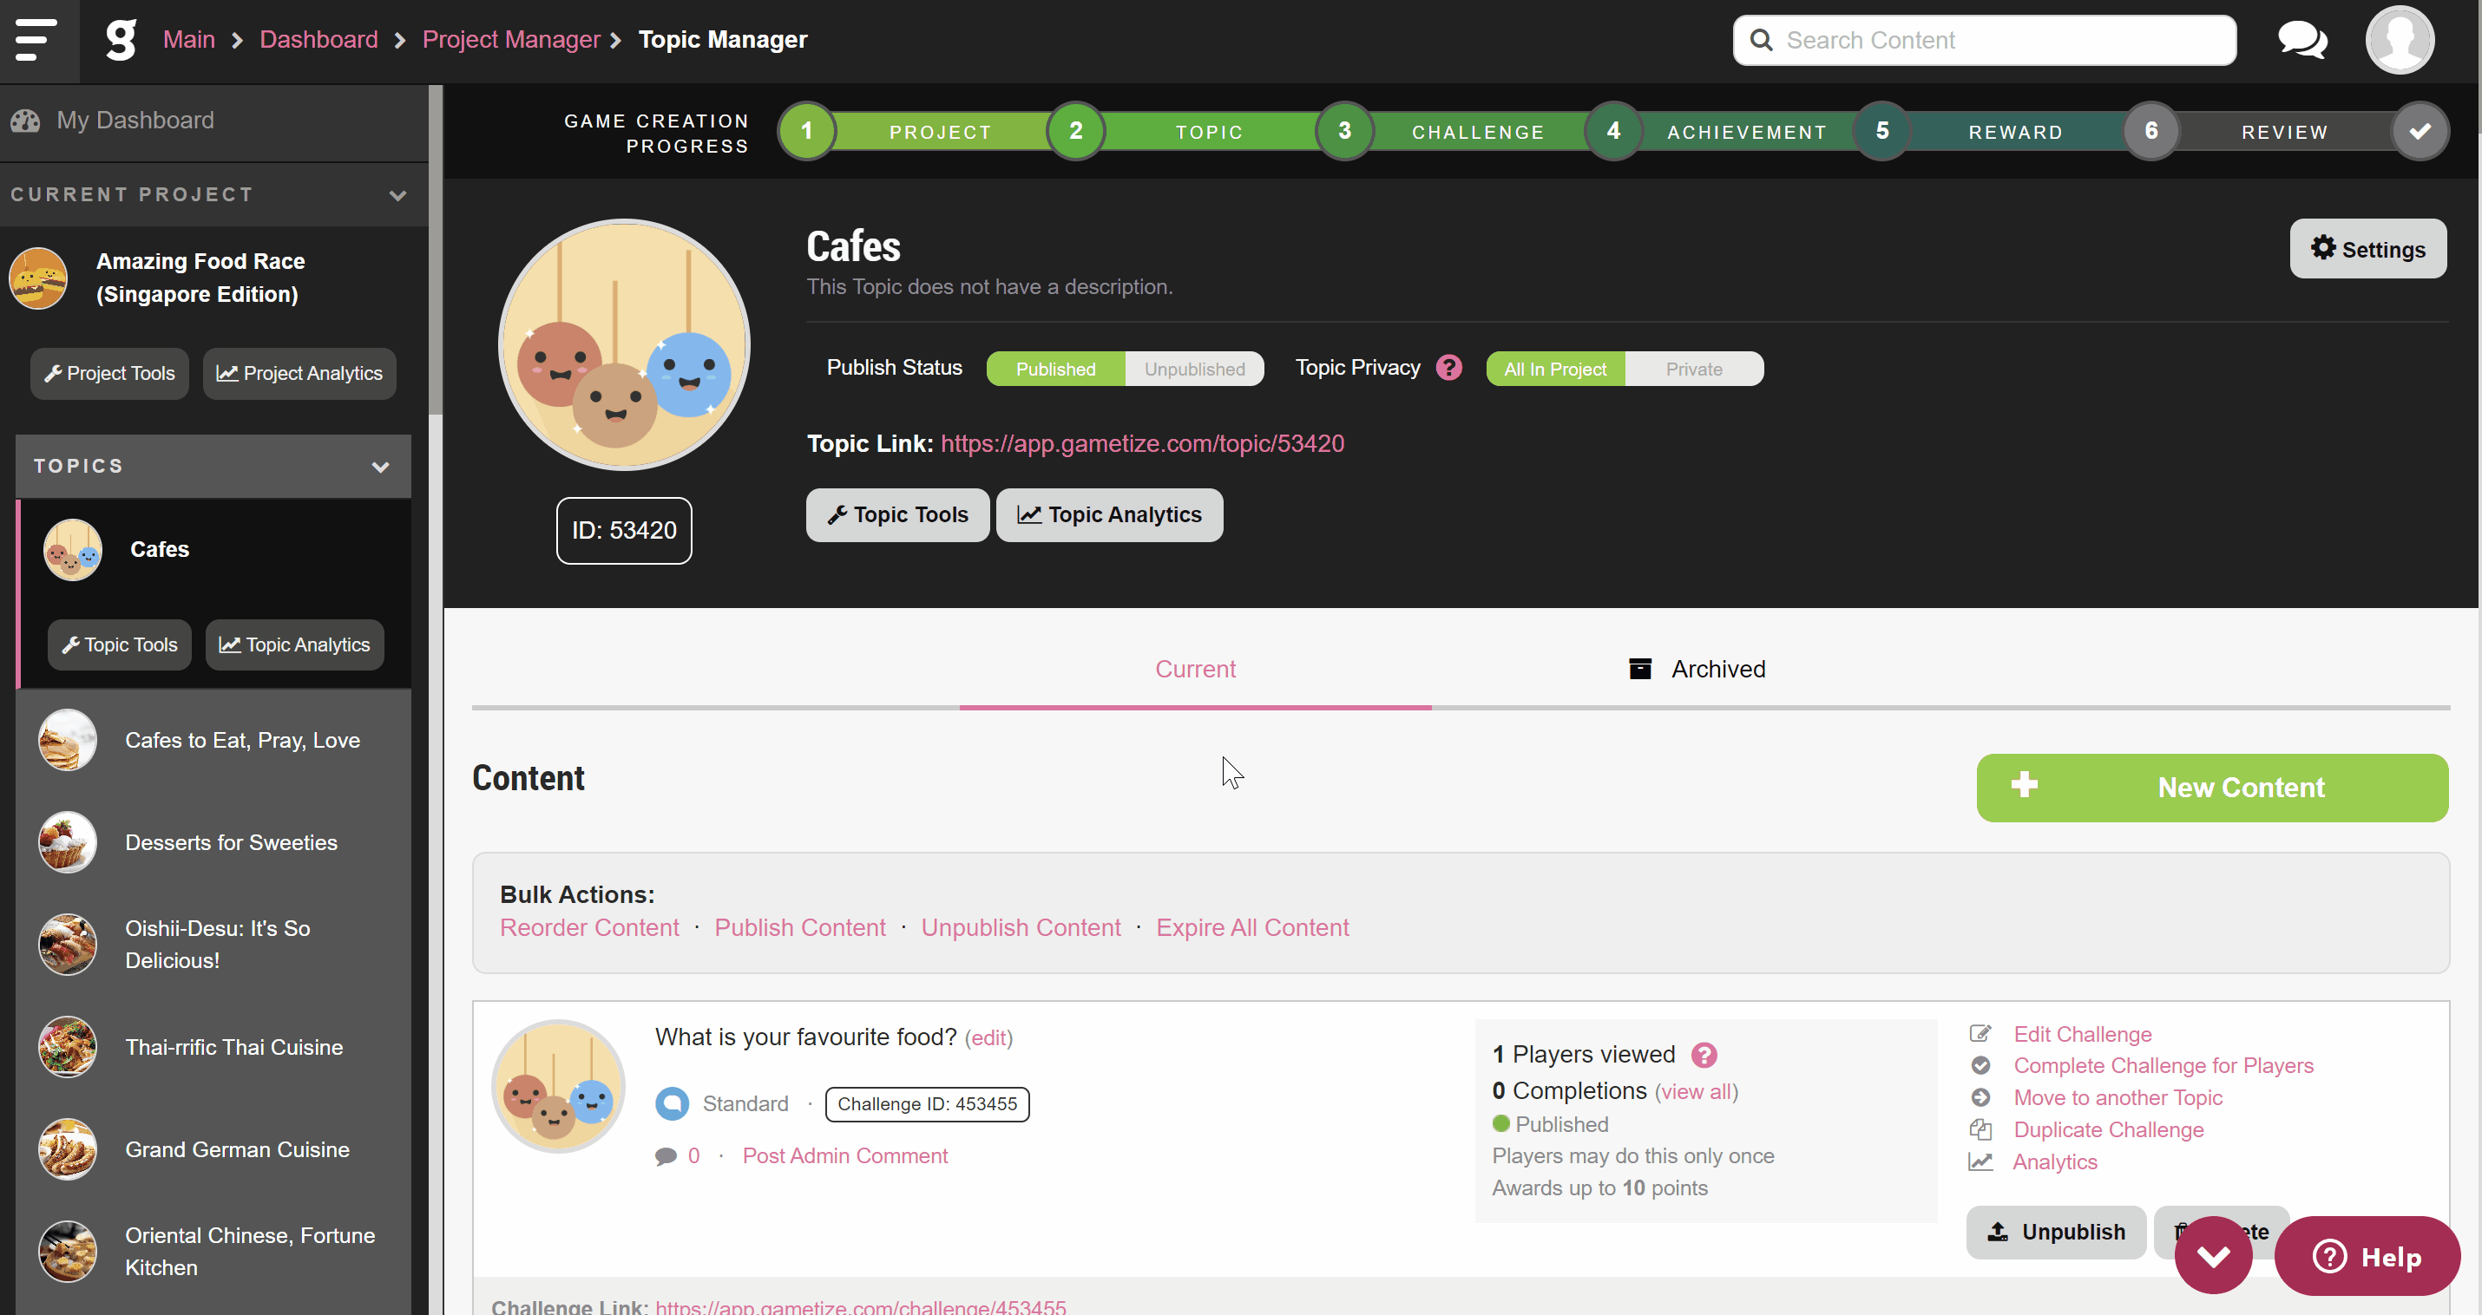Image resolution: width=2482 pixels, height=1315 pixels.
Task: Open Topic Analytics in header
Action: point(1109,515)
